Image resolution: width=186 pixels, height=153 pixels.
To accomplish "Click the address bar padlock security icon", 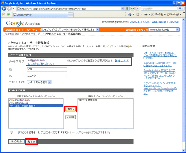I will pos(127,9).
